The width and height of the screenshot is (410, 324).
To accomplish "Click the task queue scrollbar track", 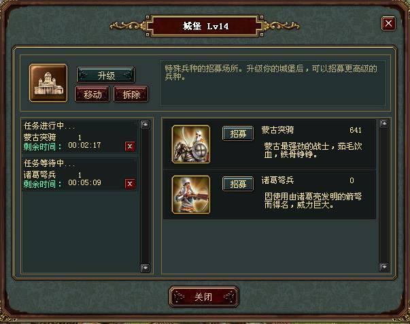I will 145,196.
